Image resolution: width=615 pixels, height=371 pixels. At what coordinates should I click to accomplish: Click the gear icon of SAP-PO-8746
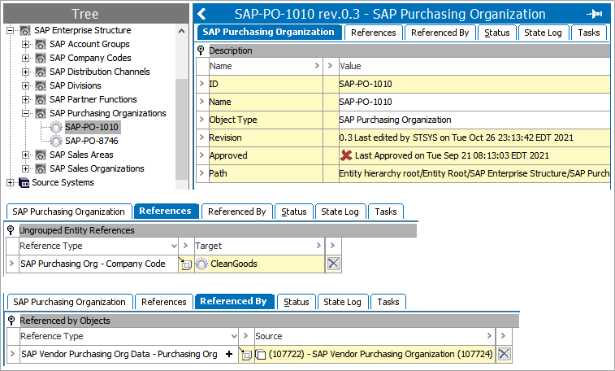click(56, 141)
